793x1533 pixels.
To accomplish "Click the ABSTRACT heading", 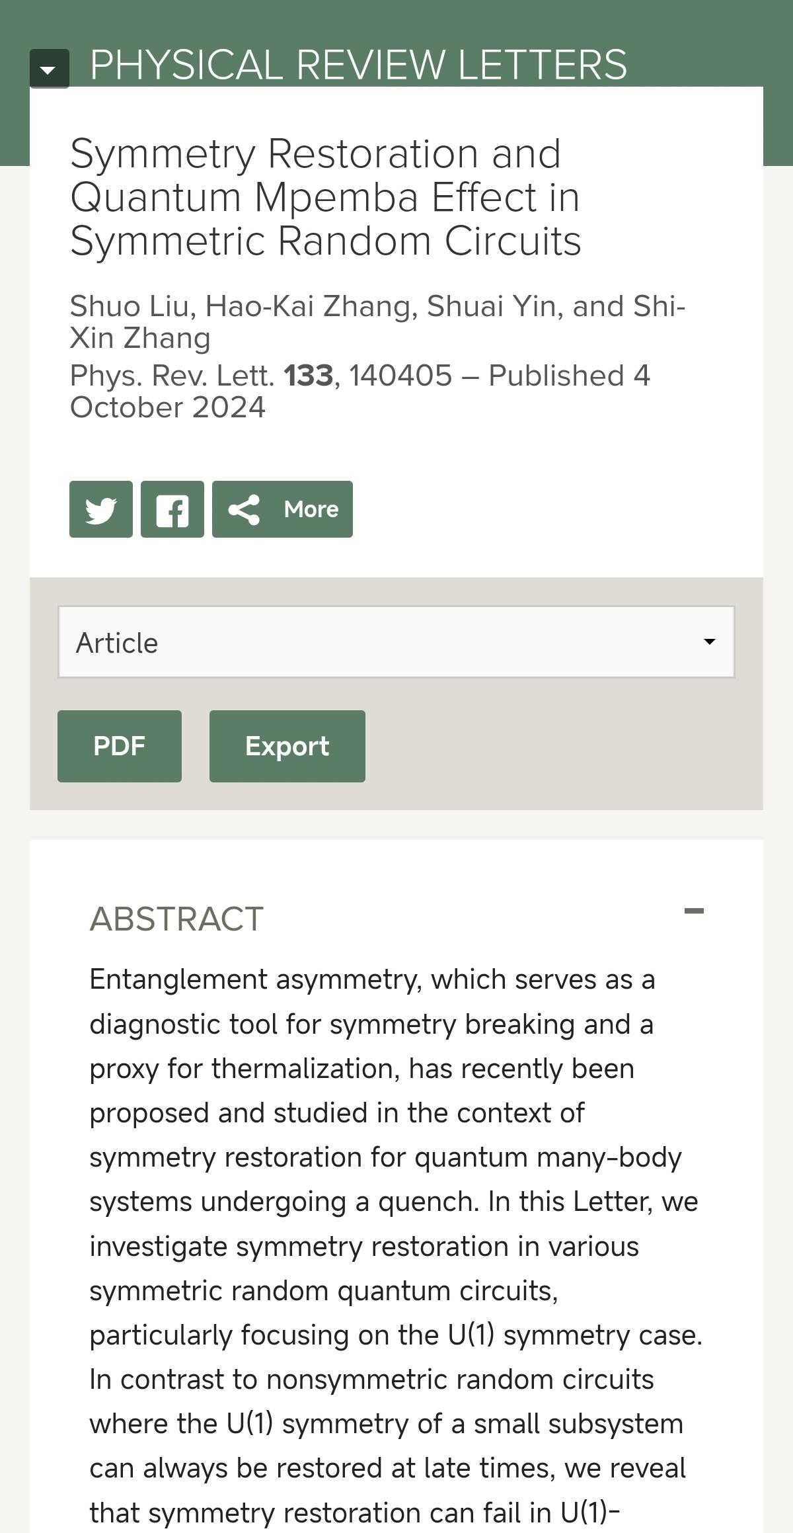I will pos(176,919).
